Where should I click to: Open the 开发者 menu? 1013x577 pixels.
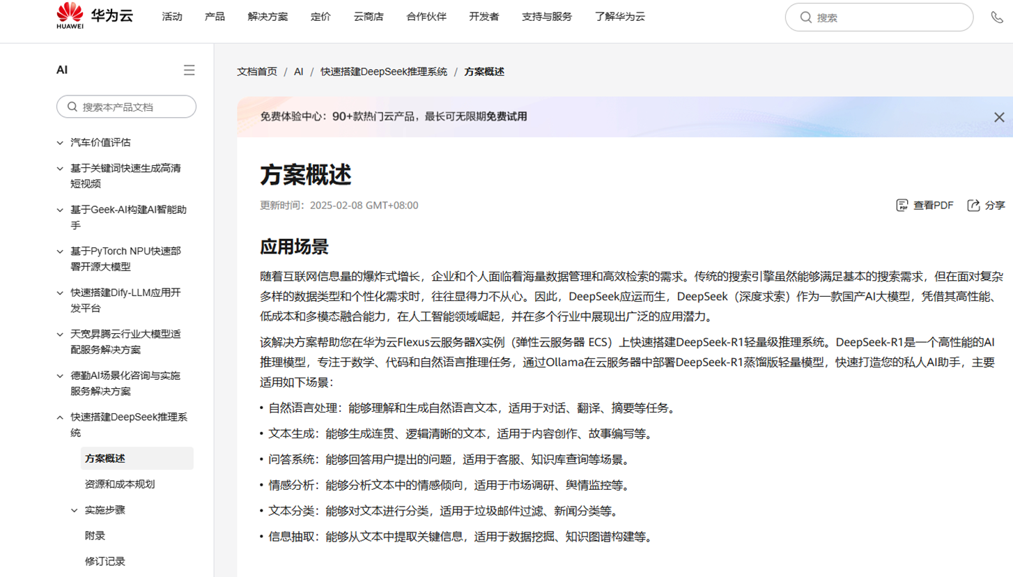[484, 17]
